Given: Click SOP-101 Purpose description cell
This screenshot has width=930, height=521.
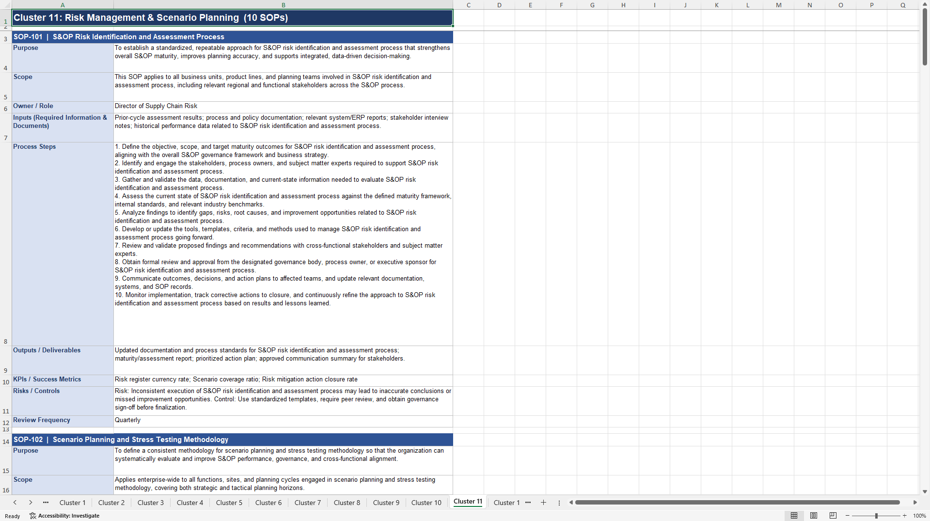Looking at the screenshot, I should 283,58.
